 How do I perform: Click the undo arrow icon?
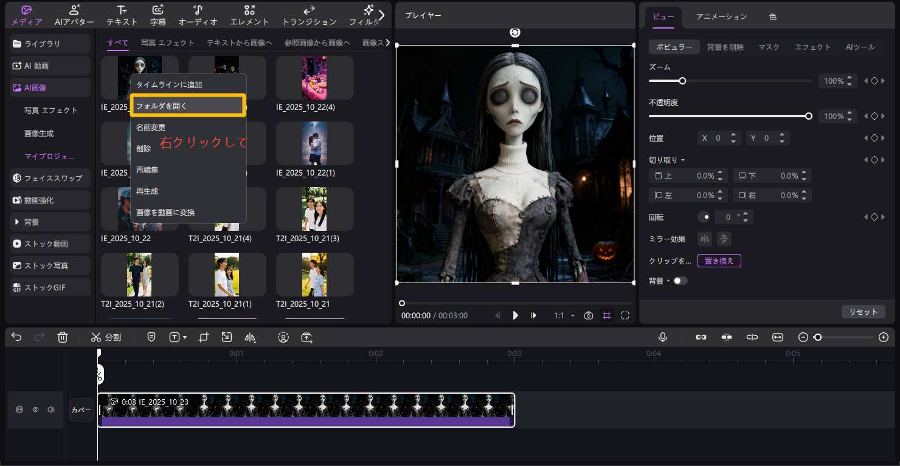point(16,337)
